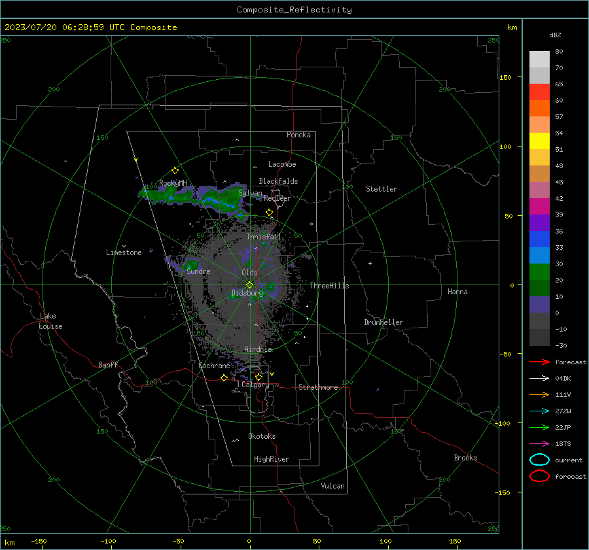Click the Hanna city label
589x550 pixels.
pyautogui.click(x=457, y=292)
